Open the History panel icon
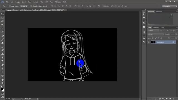This screenshot has width=178, height=100. coord(144,14)
